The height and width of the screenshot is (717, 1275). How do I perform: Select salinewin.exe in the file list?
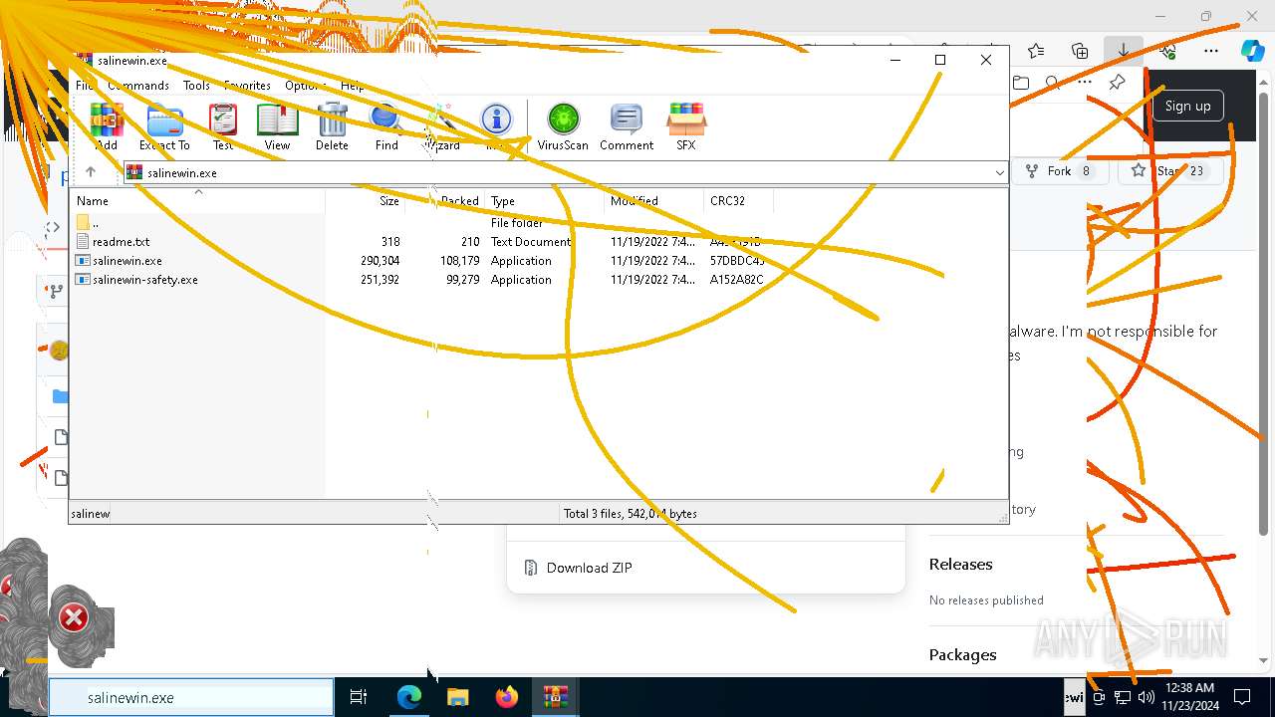pyautogui.click(x=127, y=260)
